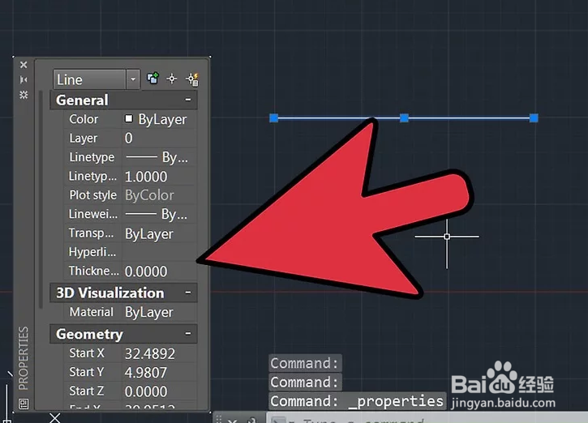Edit the Thickness value 0.0000
The width and height of the screenshot is (588, 423).
tap(159, 271)
